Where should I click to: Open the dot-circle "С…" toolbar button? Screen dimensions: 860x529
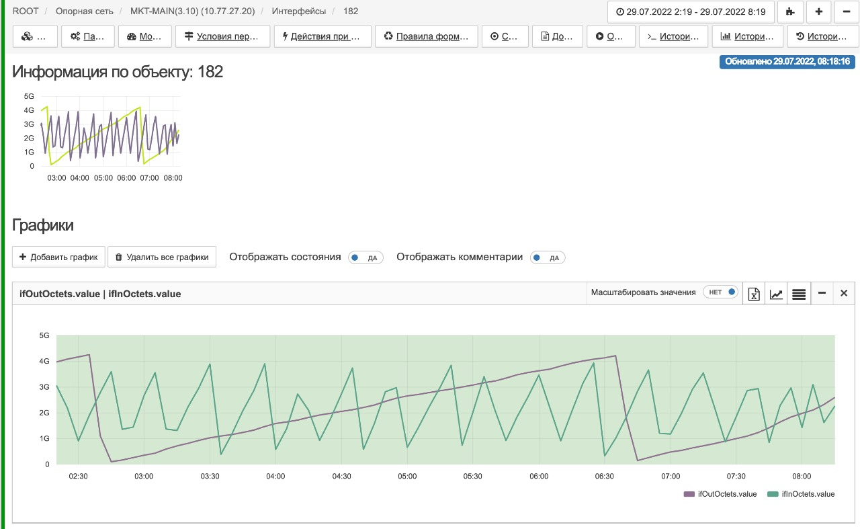(x=505, y=36)
